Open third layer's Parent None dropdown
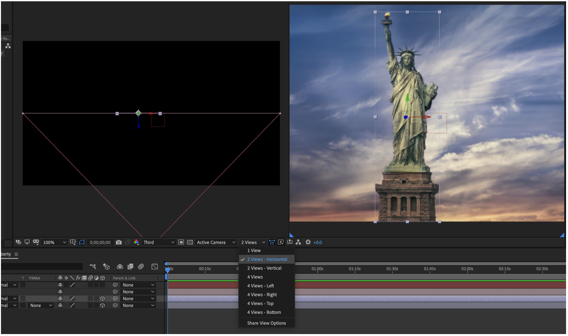568x336 pixels. [138, 299]
